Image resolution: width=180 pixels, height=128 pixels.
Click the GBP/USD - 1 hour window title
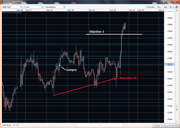pos(13,2)
